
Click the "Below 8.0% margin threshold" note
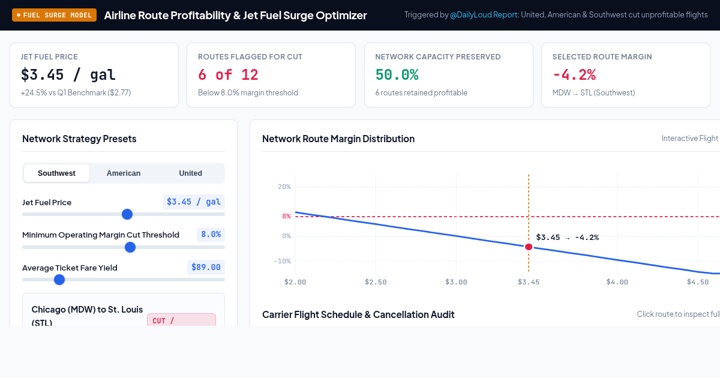pyautogui.click(x=248, y=92)
